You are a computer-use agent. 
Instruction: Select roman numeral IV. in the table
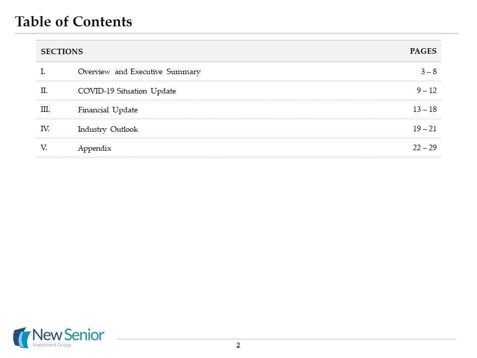tap(45, 129)
